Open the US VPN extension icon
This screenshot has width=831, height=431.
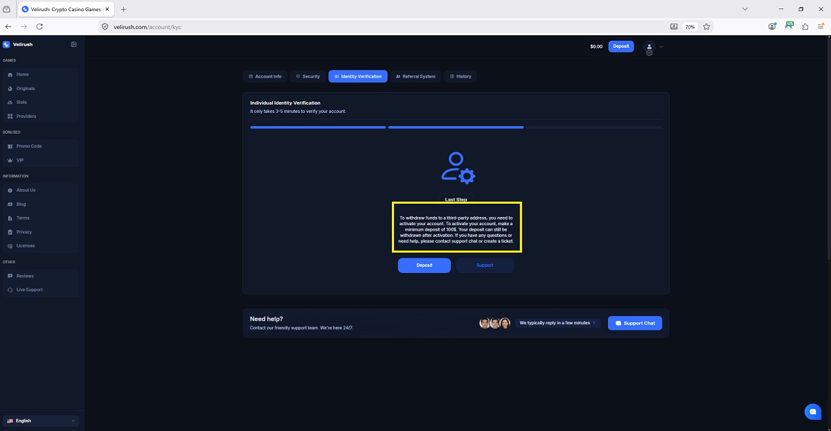point(789,26)
